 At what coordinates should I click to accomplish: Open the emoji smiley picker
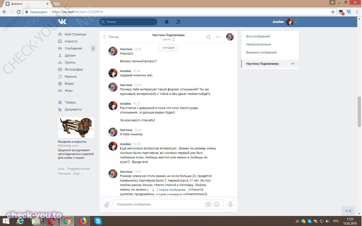point(217,204)
